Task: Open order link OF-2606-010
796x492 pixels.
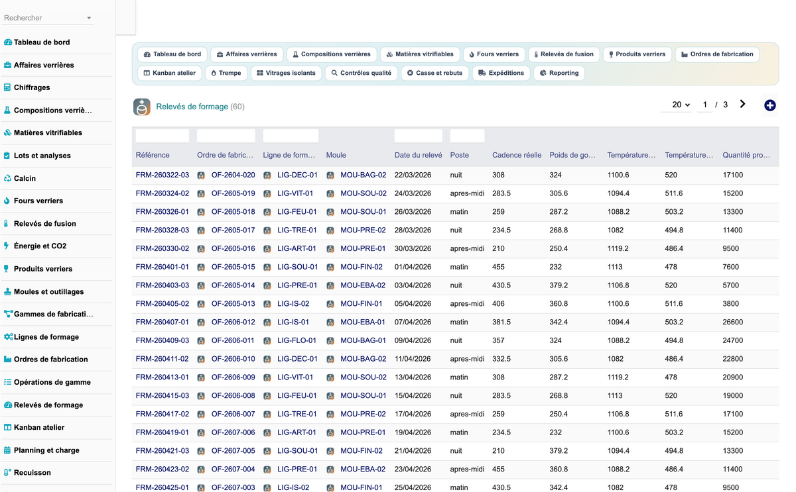Action: coord(233,359)
